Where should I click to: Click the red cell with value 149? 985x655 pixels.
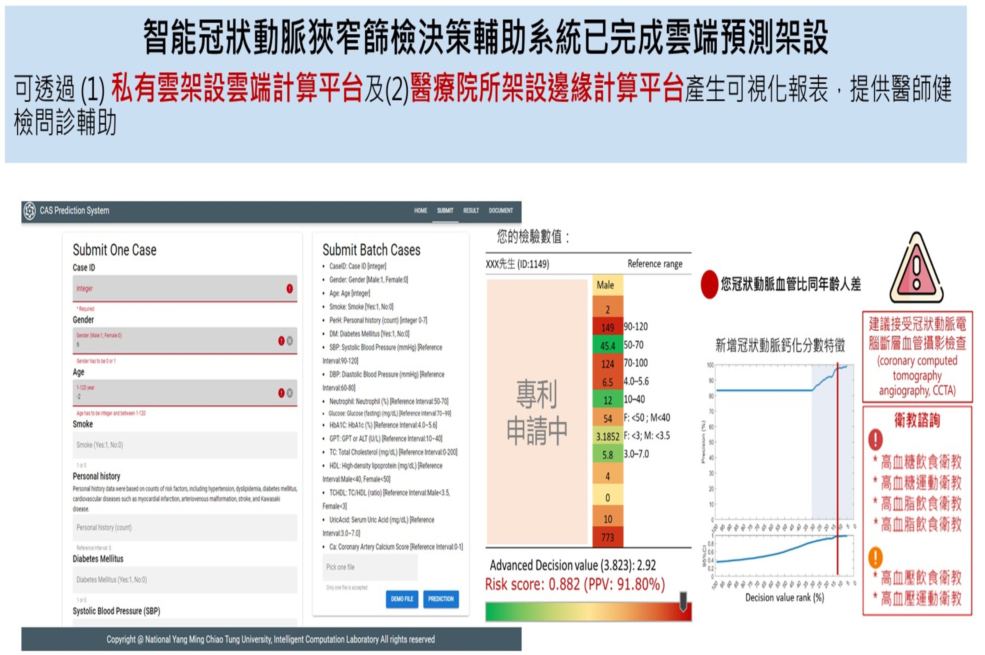tap(608, 327)
